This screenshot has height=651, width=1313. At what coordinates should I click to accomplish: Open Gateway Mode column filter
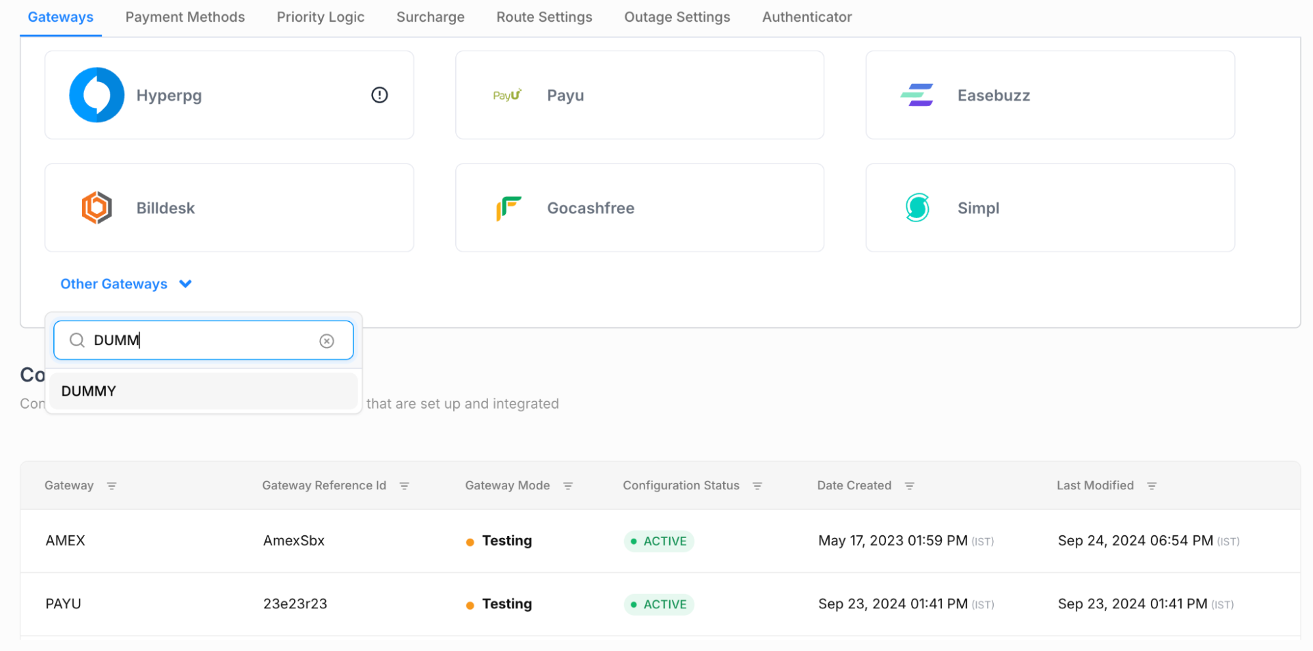pyautogui.click(x=568, y=486)
